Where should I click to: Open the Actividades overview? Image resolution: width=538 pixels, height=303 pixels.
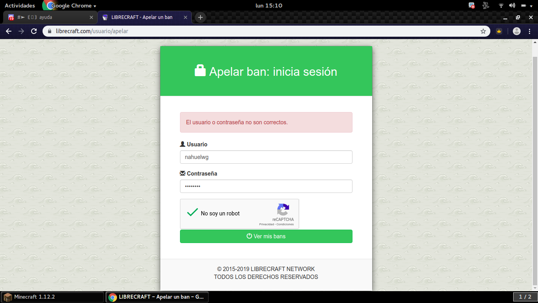tap(20, 6)
